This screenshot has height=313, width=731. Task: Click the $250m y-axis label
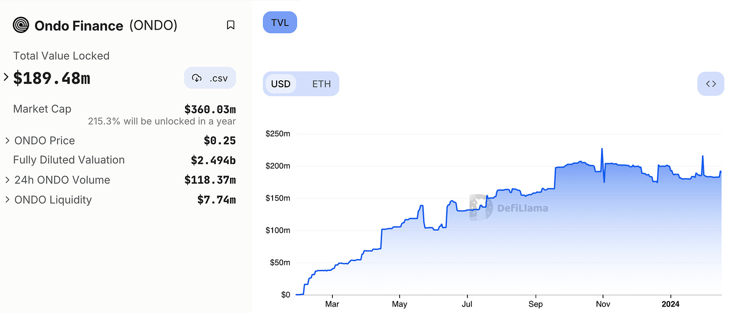click(x=278, y=134)
